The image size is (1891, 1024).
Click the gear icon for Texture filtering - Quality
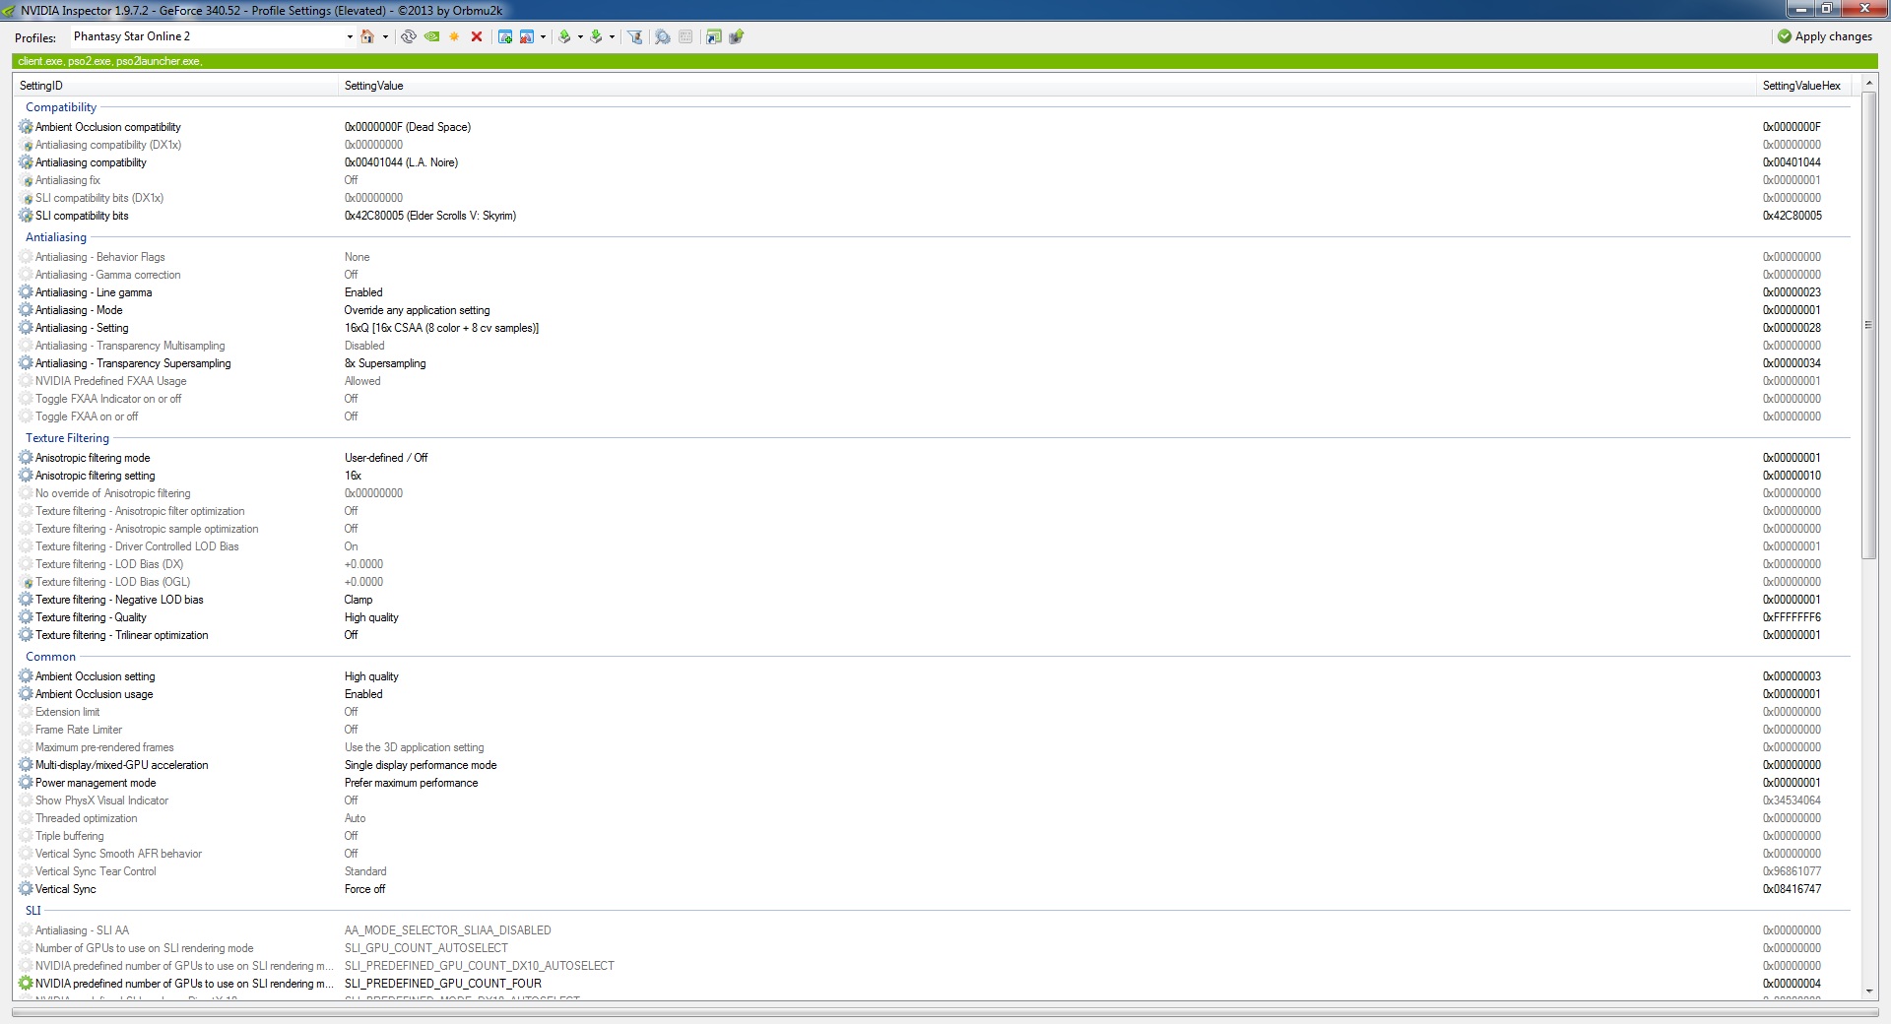click(26, 617)
